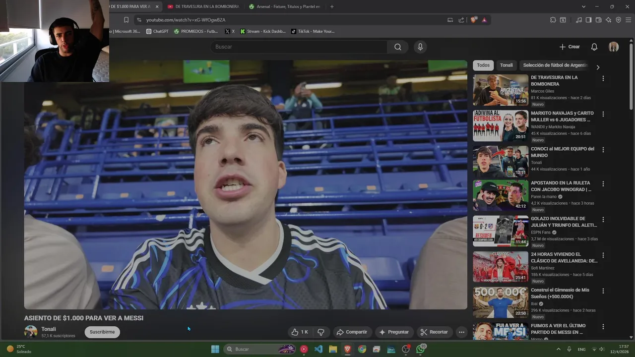Open the Windows Start menu
Screen dimensions: 635x357
tap(215, 349)
